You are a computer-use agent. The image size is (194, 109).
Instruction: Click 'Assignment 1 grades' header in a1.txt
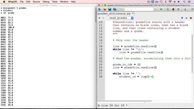[x=15, y=8]
